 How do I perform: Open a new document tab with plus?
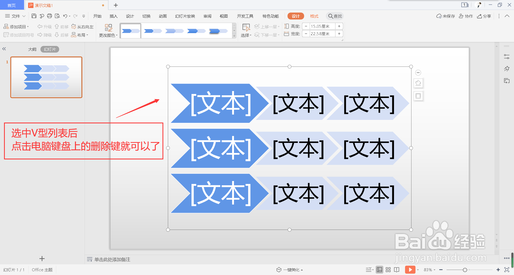coord(116,5)
